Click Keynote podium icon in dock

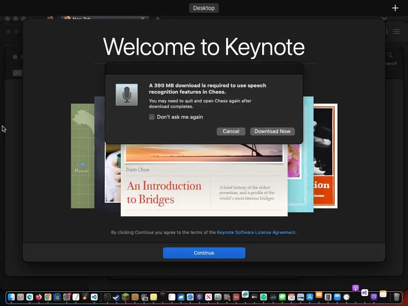[x=337, y=297]
